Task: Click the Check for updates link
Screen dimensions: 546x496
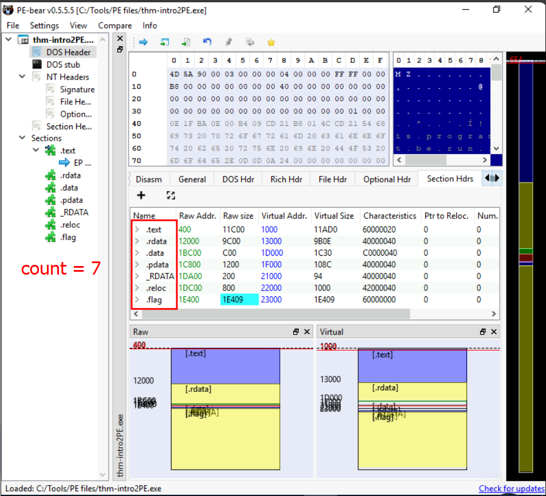Action: point(511,489)
